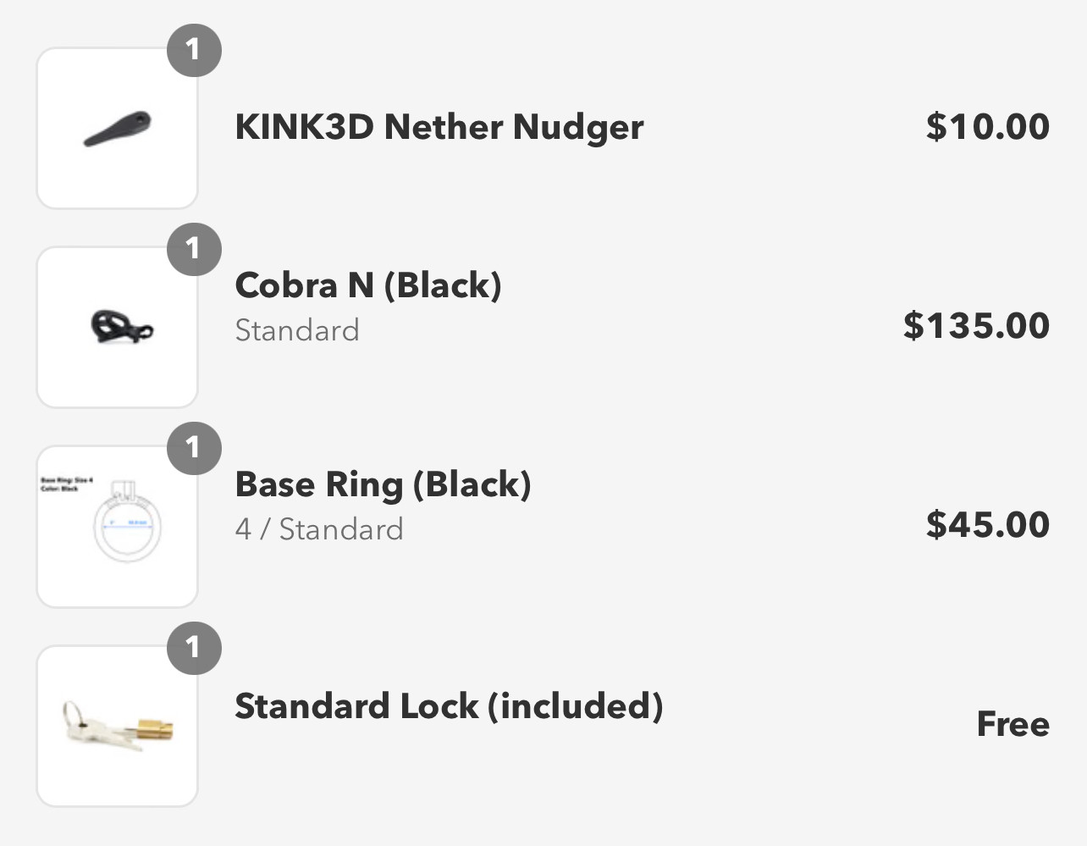Screen dimensions: 1087x846
Task: Select the Base Ring (Black) title
Action: (x=383, y=484)
